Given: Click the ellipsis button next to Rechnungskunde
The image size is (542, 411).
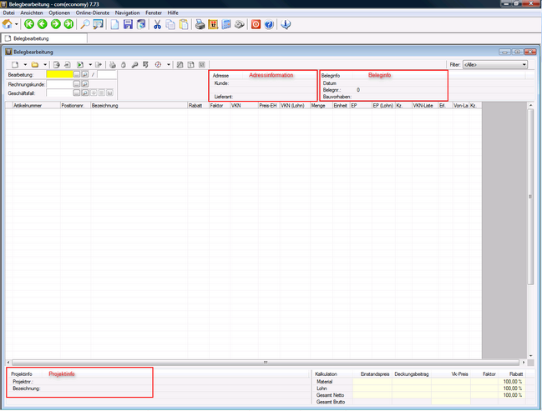Looking at the screenshot, I should [77, 84].
